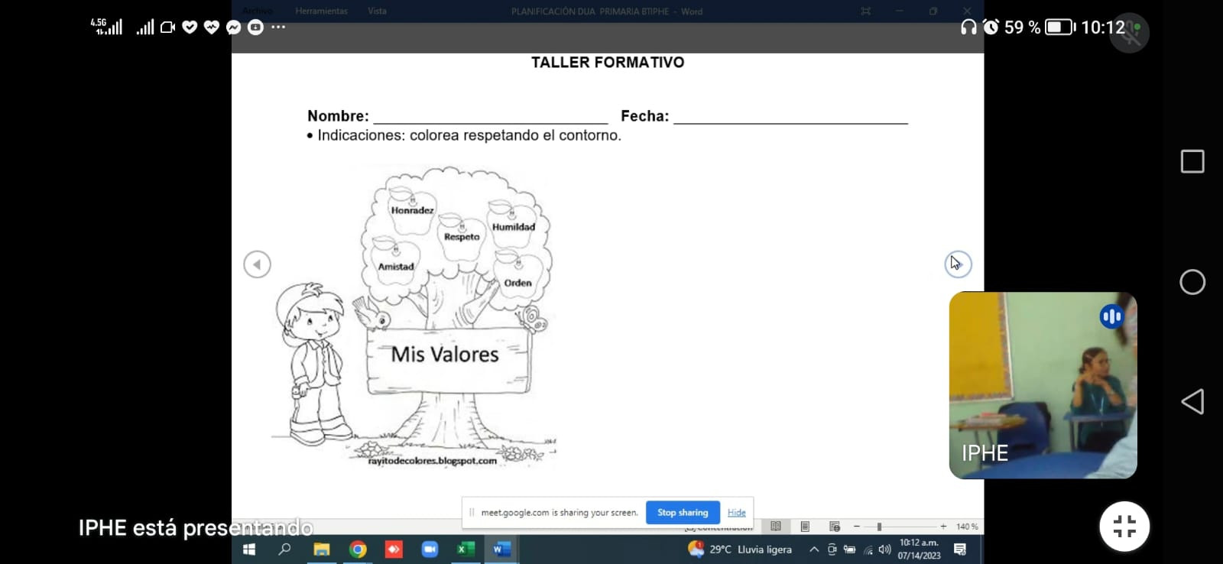This screenshot has width=1223, height=564.
Task: Click the zoom in plus button
Action: [x=943, y=527]
